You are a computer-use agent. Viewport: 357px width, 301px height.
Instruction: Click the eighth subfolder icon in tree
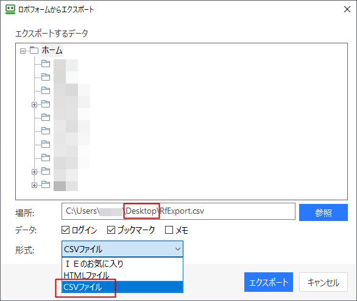click(x=46, y=158)
